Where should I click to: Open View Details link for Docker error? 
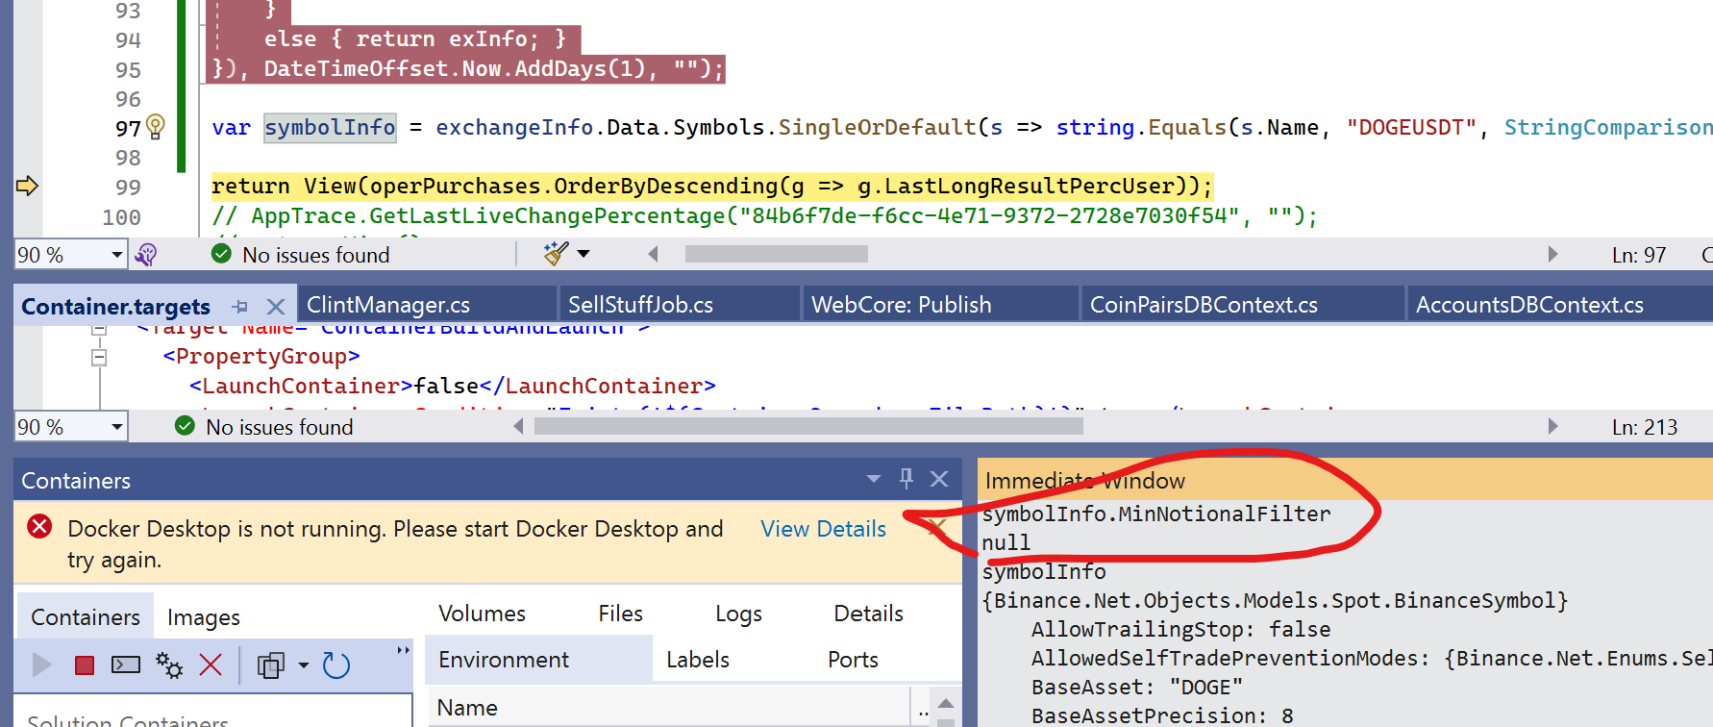[x=824, y=529]
